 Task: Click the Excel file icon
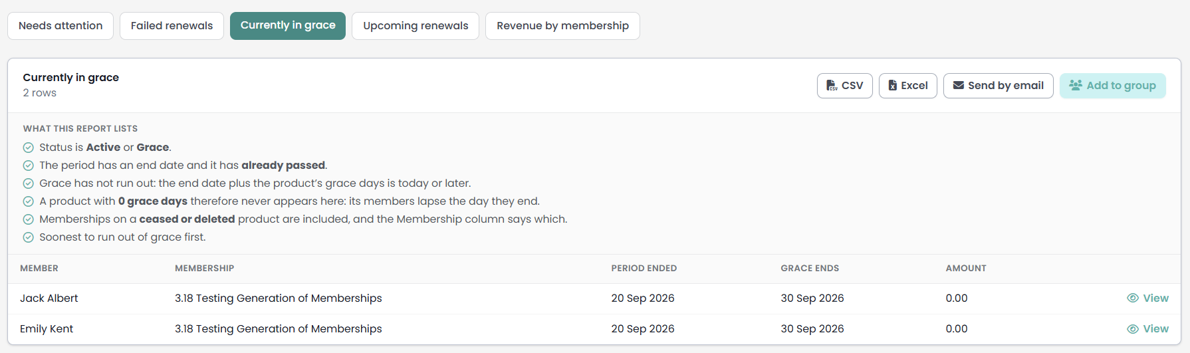(893, 86)
